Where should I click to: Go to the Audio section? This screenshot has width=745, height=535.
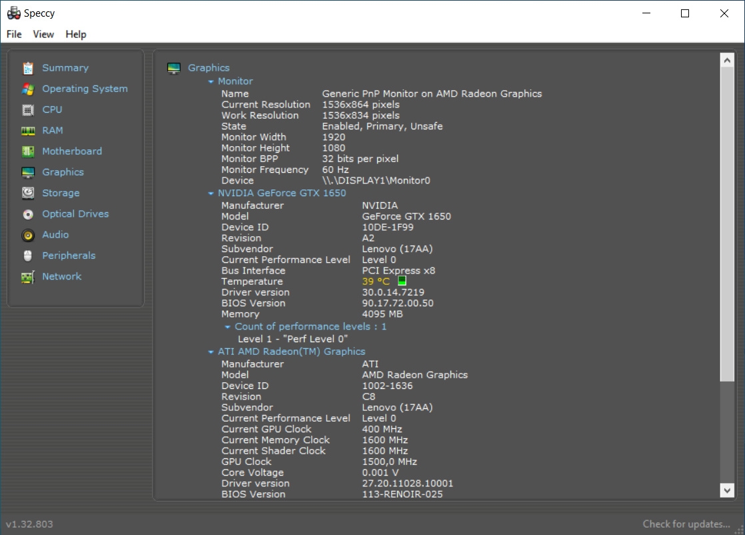(x=55, y=235)
